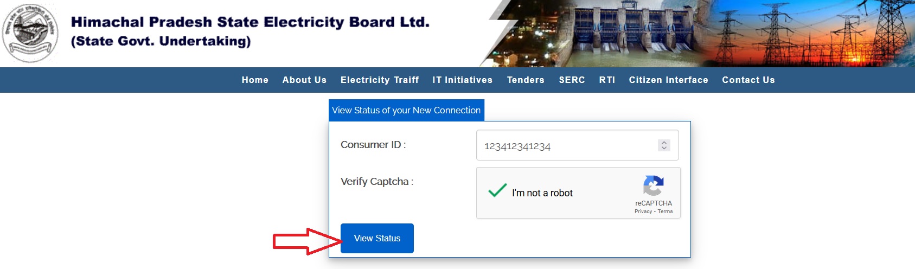Click the HPSEB emblem logo
Screen dimensions: 915x269
coord(30,33)
